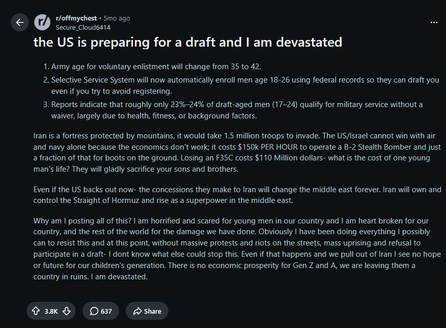Viewport: 446px width, 328px height.
Task: Click paragraph starting 'Even if the US backs out'
Action: tap(237, 195)
